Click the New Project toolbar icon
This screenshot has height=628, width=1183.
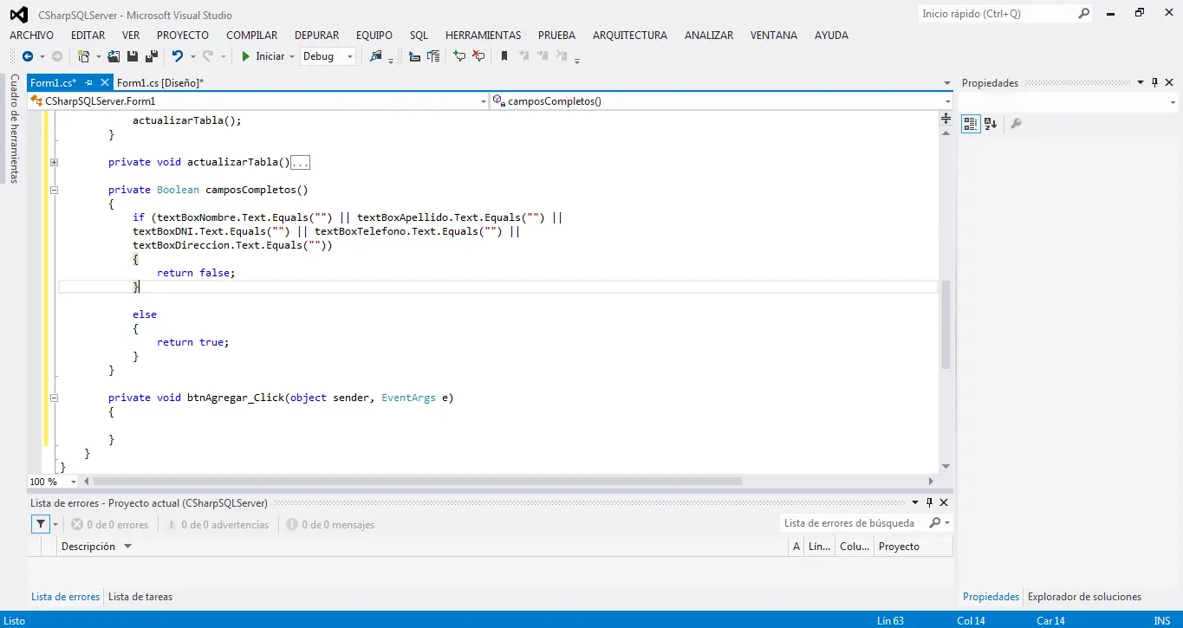(84, 56)
